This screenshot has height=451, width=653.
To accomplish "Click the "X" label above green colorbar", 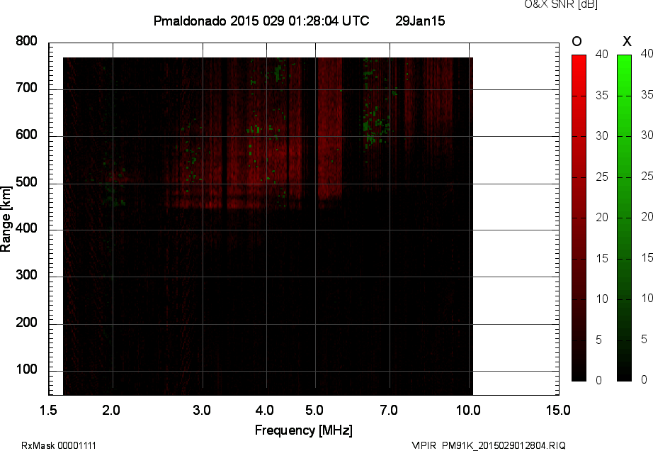I will [x=626, y=41].
